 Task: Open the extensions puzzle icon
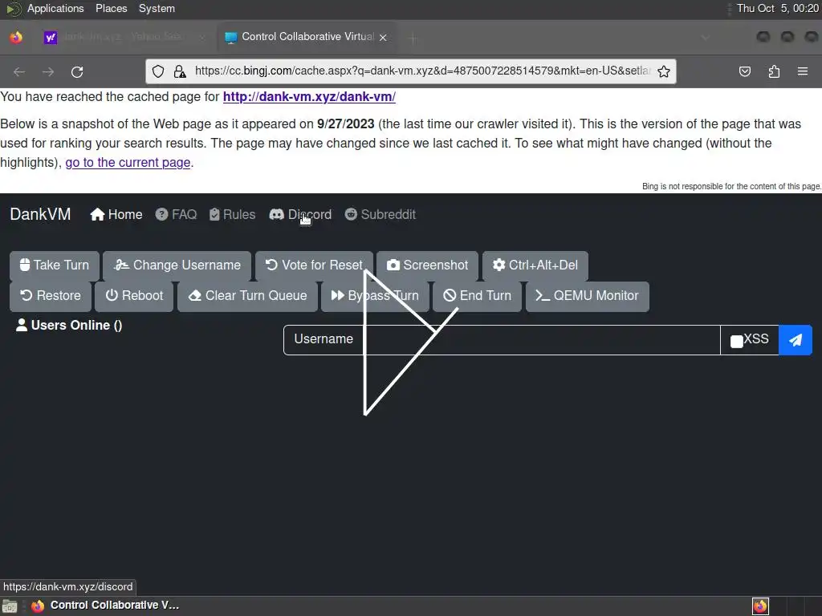click(x=774, y=71)
